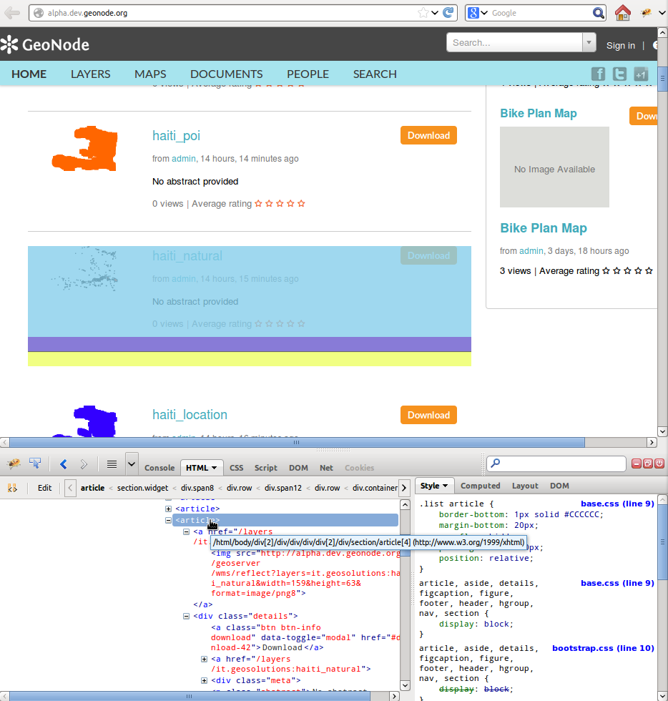Collapse the selected article node
668x701 pixels.
pyautogui.click(x=168, y=521)
